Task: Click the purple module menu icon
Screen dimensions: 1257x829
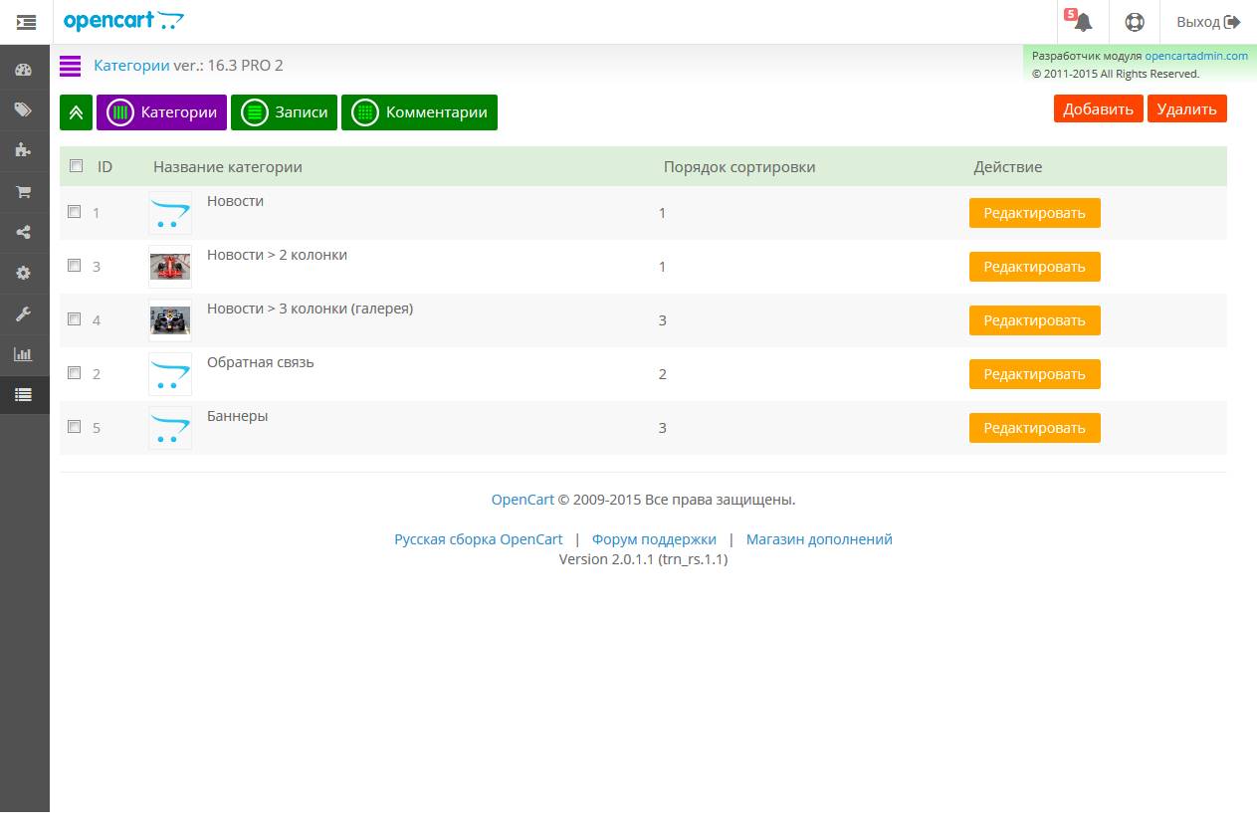Action: pos(70,66)
